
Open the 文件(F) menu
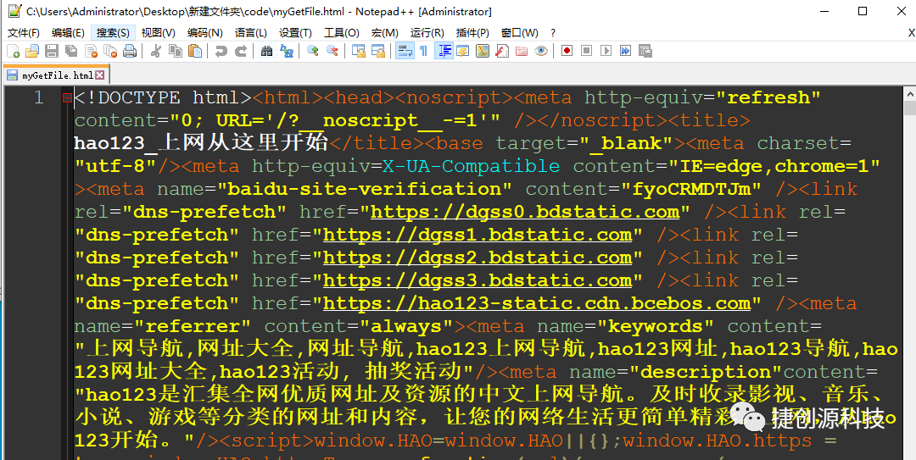(x=24, y=33)
